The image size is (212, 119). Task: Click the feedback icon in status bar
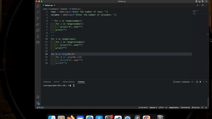click(202, 107)
